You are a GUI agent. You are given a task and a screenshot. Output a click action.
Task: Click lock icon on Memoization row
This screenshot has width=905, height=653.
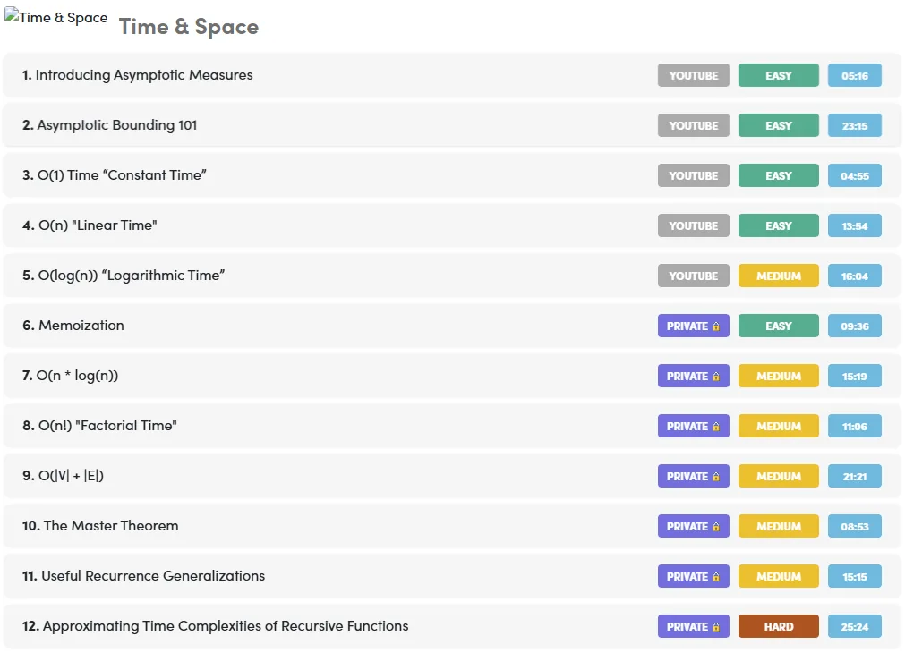tap(716, 326)
